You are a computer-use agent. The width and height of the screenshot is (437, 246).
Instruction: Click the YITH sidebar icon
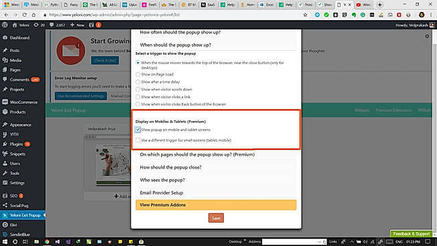[5, 134]
